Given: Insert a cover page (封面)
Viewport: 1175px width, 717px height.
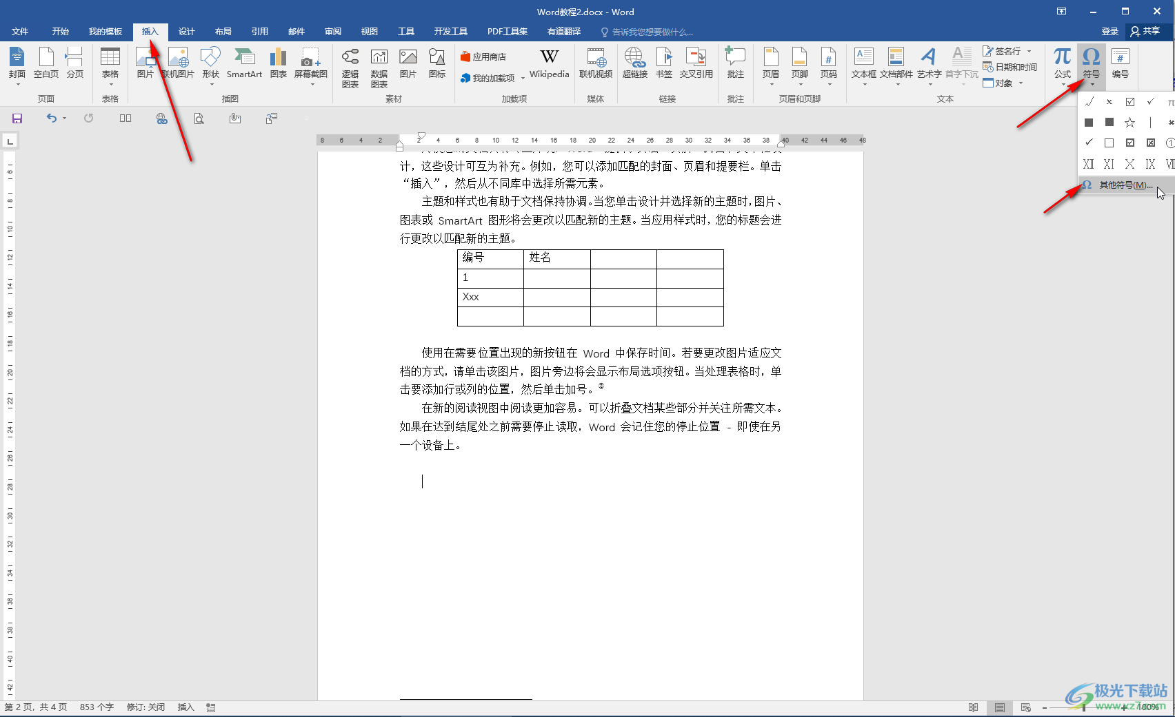Looking at the screenshot, I should click(x=17, y=65).
